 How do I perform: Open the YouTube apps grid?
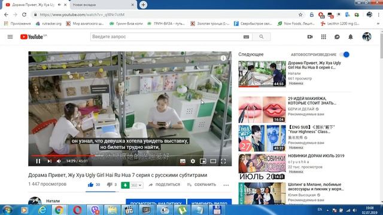(x=323, y=37)
